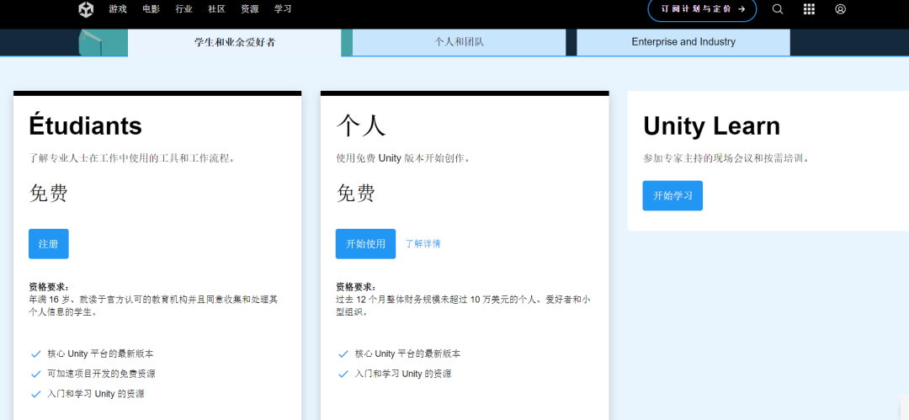
Task: Select the 行业 navigation item
Action: pyautogui.click(x=183, y=9)
